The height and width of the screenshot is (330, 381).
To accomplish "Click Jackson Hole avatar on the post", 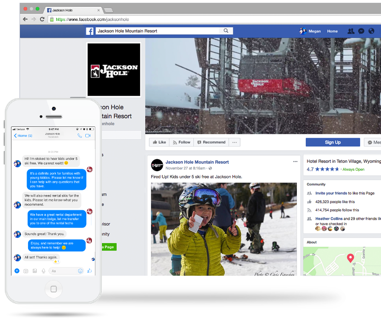I will tap(157, 165).
